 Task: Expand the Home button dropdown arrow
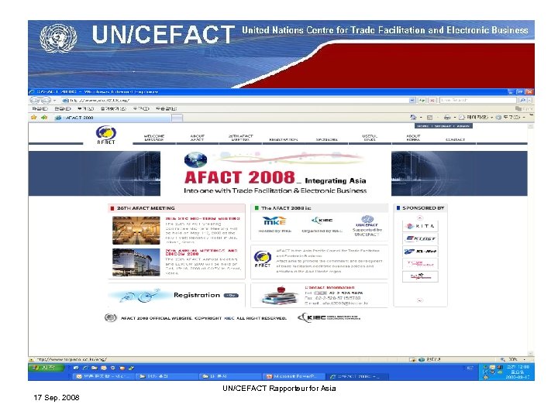421,118
